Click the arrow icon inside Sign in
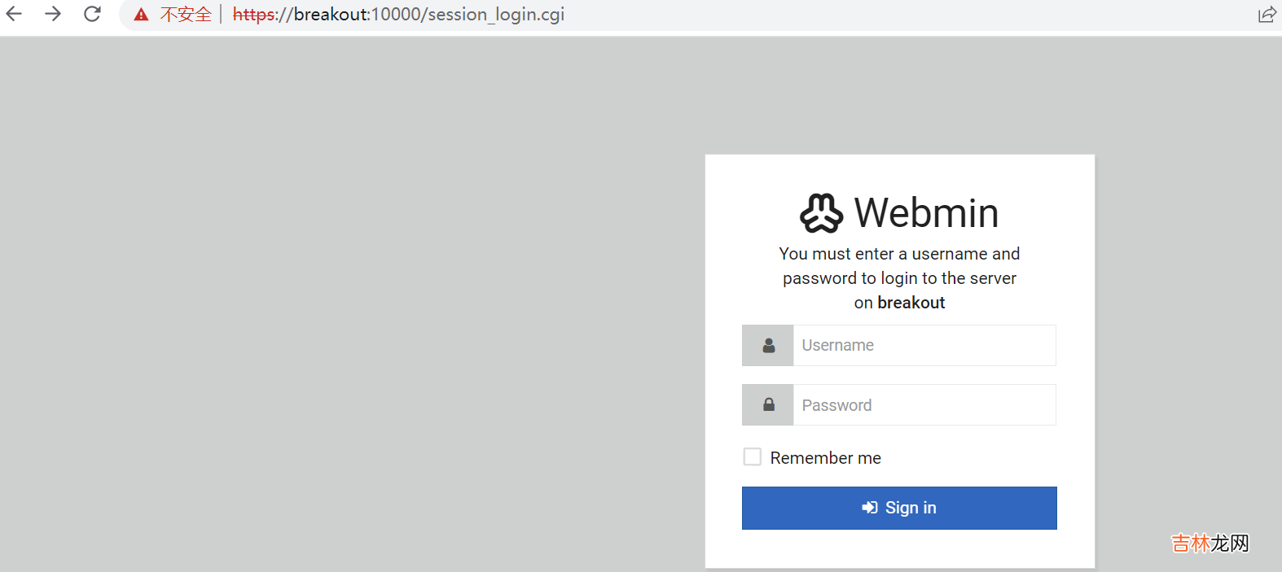 pos(870,508)
